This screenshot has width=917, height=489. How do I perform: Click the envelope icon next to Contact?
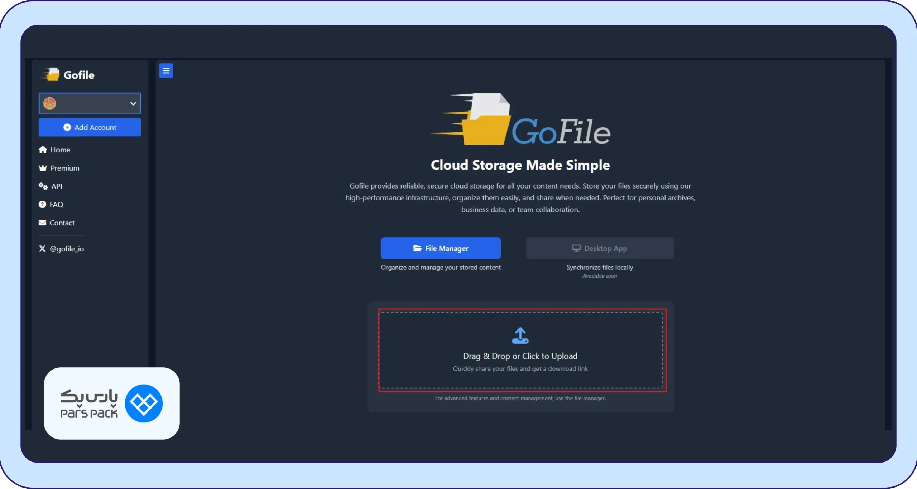click(42, 223)
